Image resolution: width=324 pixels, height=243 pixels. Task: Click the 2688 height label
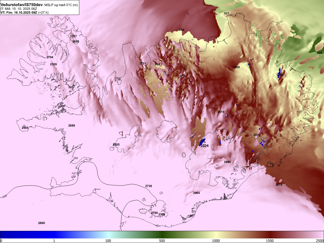point(72,126)
